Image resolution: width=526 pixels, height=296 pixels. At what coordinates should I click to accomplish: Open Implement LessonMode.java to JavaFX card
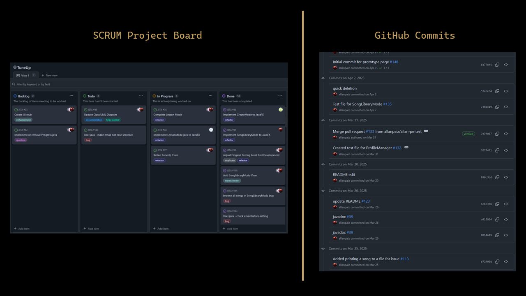tap(183, 135)
